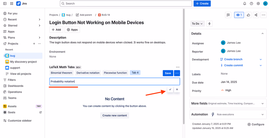The image size is (269, 138).
Task: Click the Apps button under title
Action: pos(72,30)
